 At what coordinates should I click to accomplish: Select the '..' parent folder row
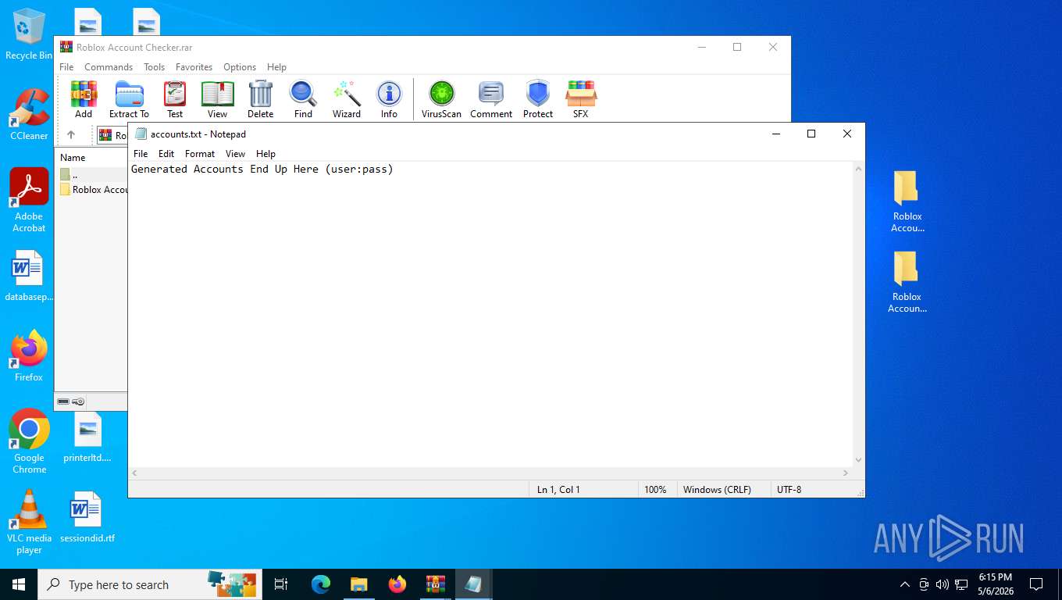92,175
